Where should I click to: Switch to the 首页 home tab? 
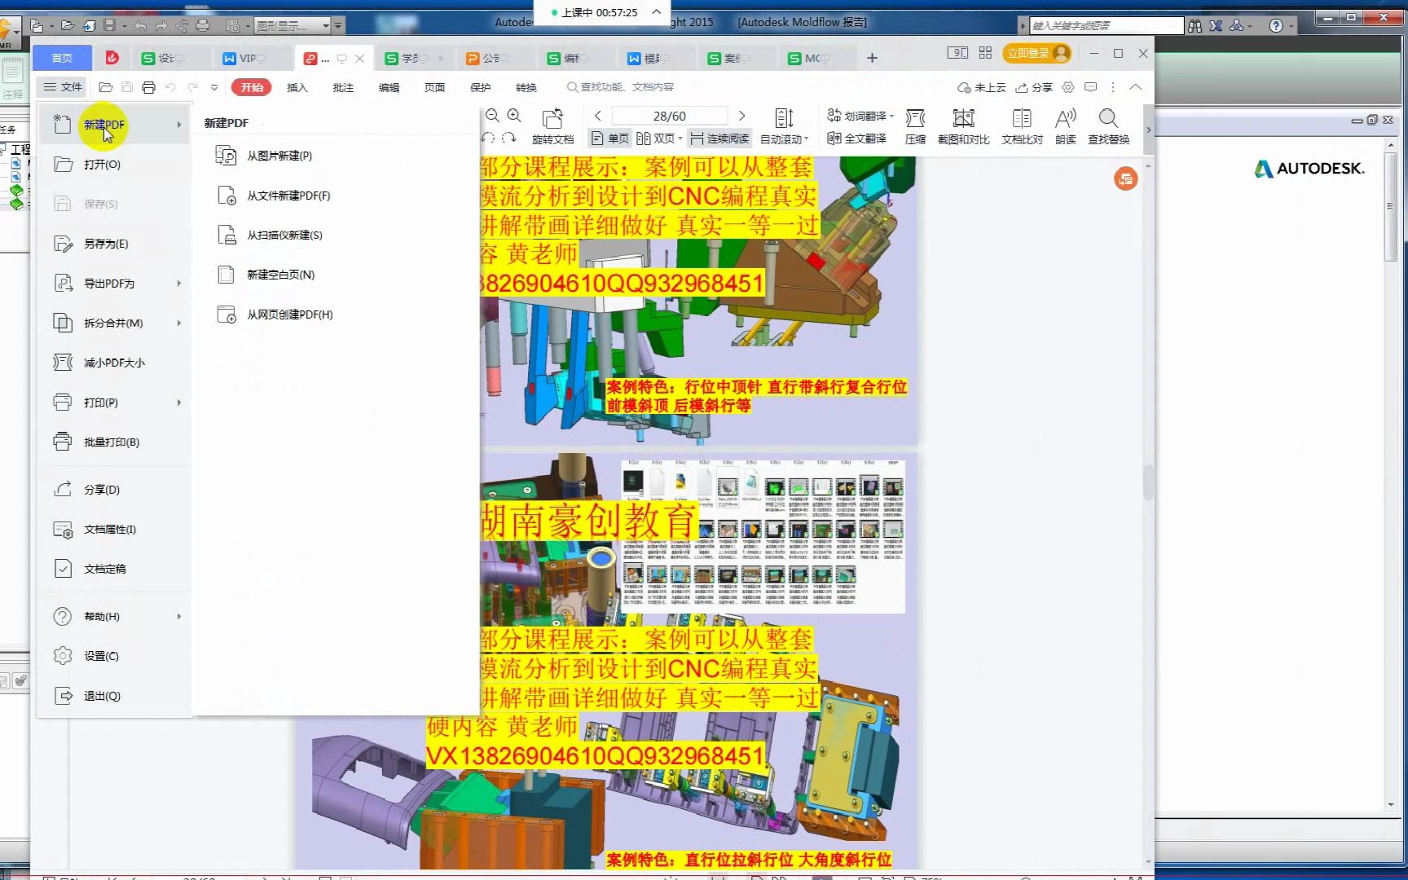point(62,58)
